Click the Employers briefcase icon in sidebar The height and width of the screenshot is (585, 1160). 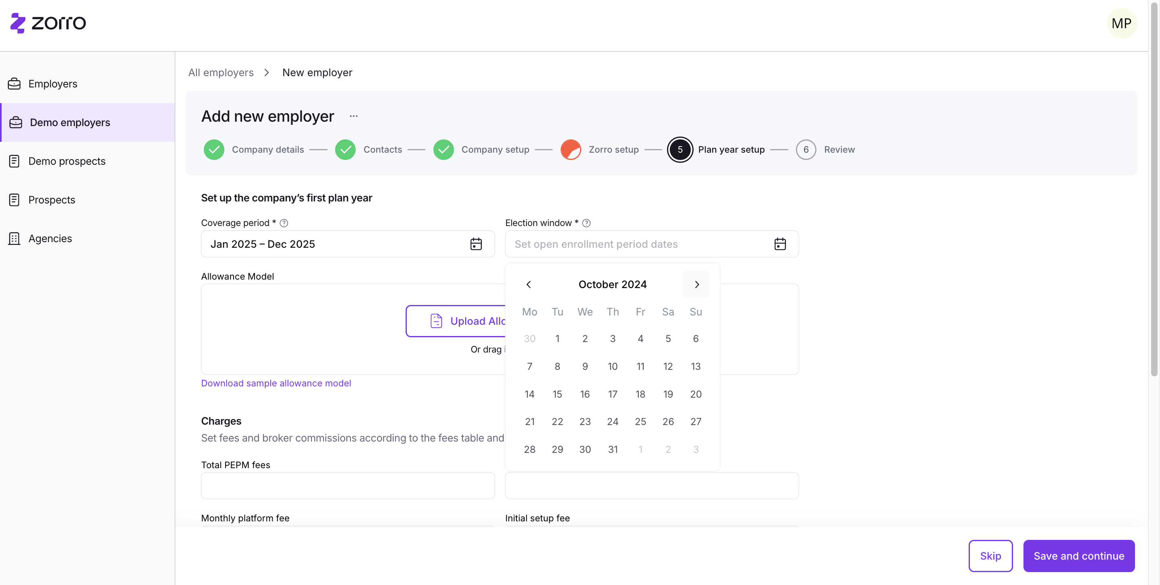(x=14, y=84)
